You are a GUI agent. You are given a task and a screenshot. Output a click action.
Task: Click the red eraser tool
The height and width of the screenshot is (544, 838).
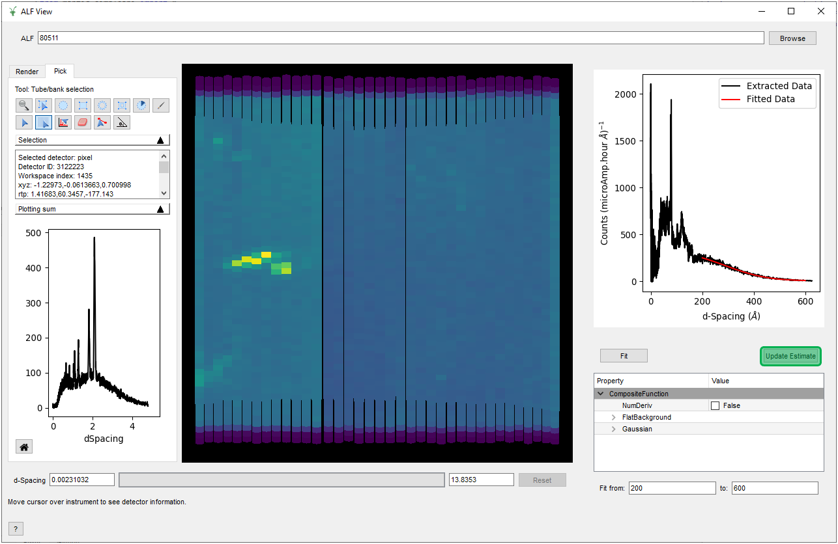point(83,122)
